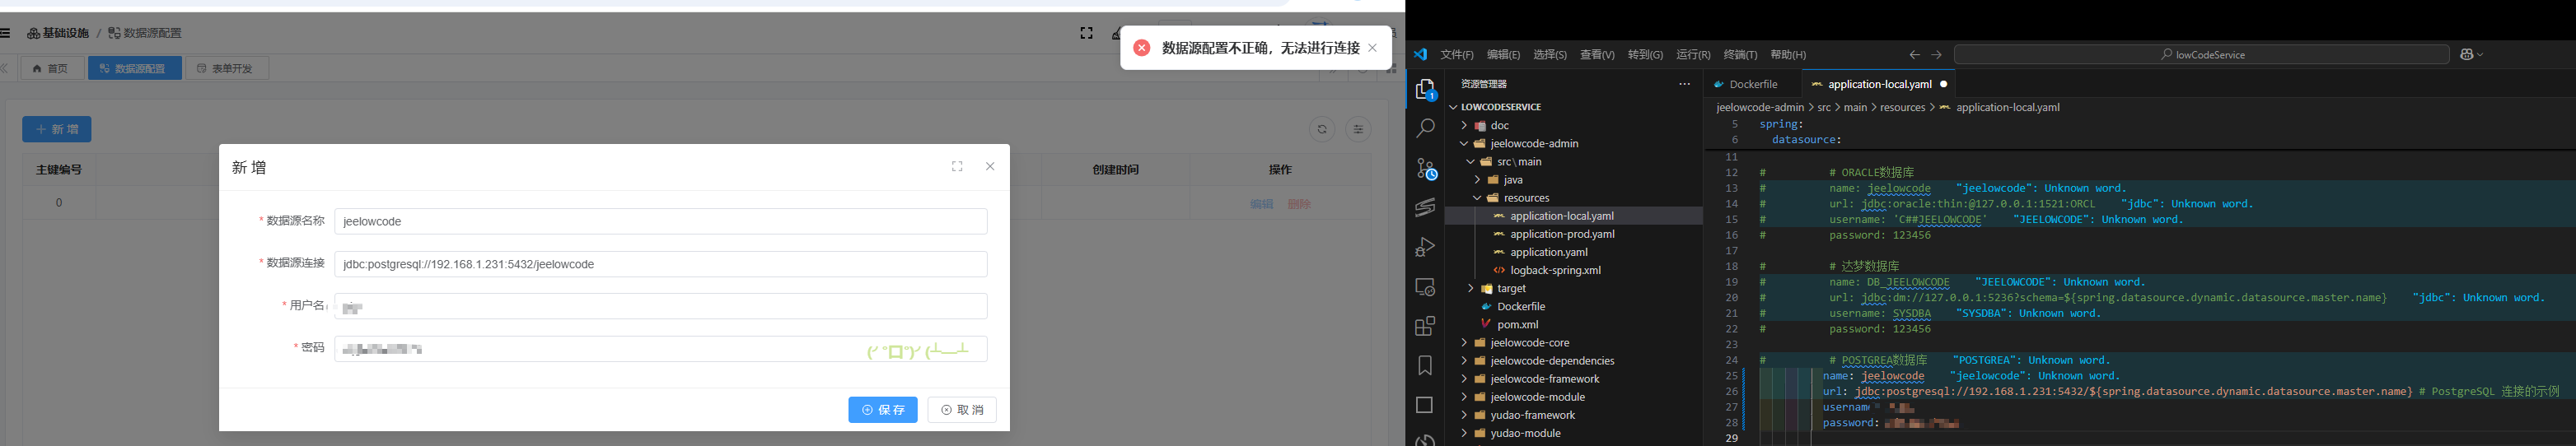Viewport: 2576px width, 446px height.
Task: Click the 保存 button
Action: [x=883, y=410]
